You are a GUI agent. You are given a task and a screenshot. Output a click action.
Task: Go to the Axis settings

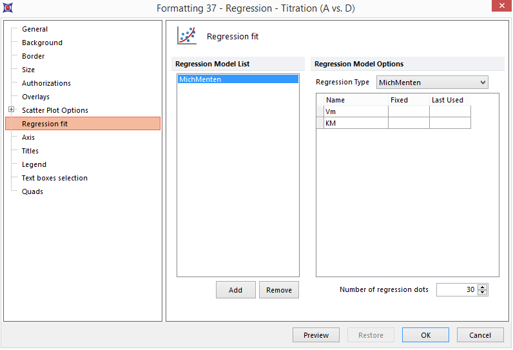coord(28,137)
